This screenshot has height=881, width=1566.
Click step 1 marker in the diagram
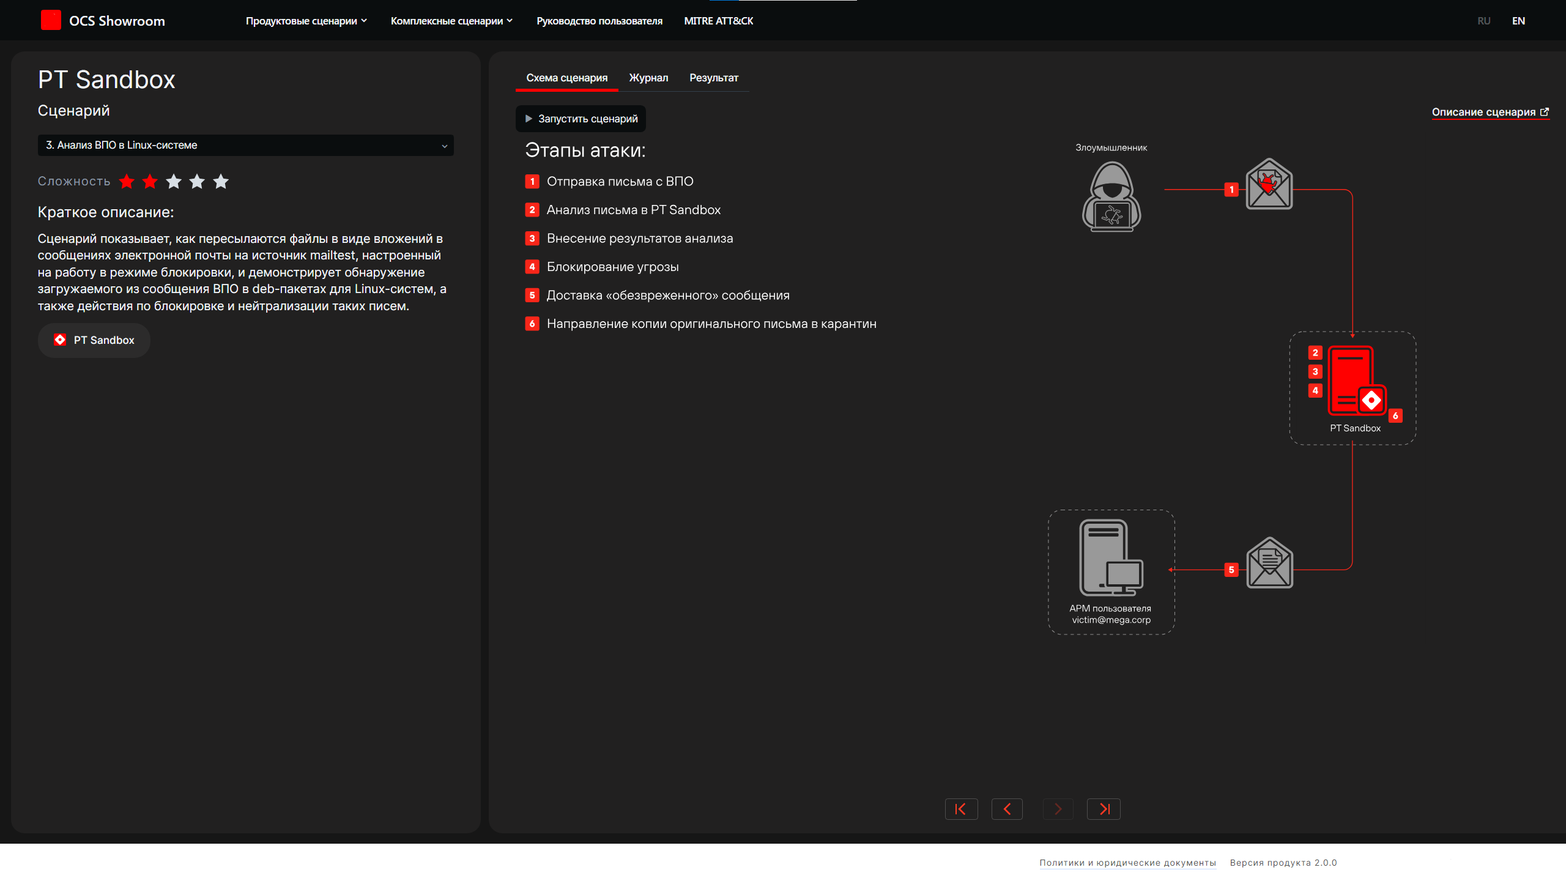1231,190
